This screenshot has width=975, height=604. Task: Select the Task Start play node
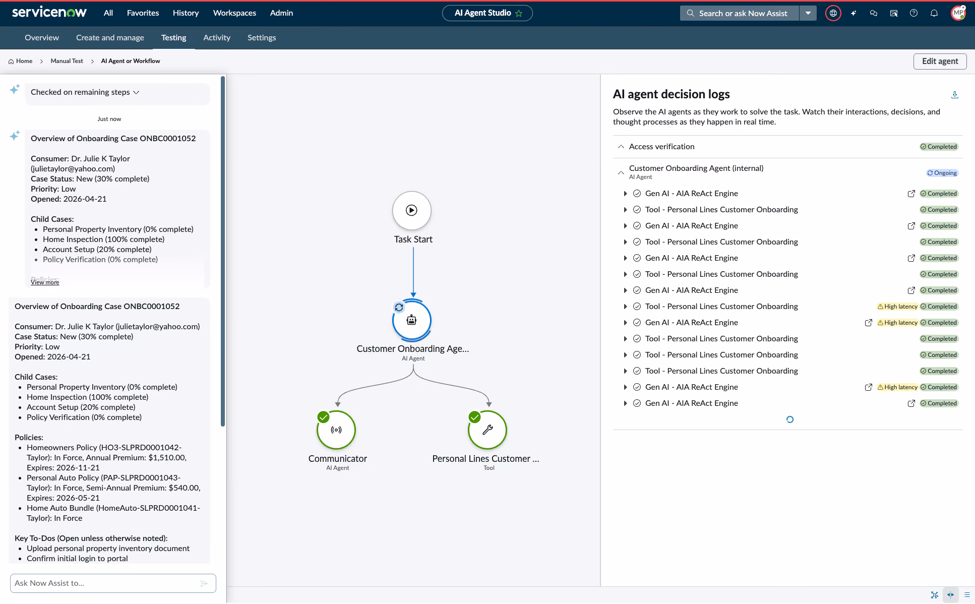(412, 210)
